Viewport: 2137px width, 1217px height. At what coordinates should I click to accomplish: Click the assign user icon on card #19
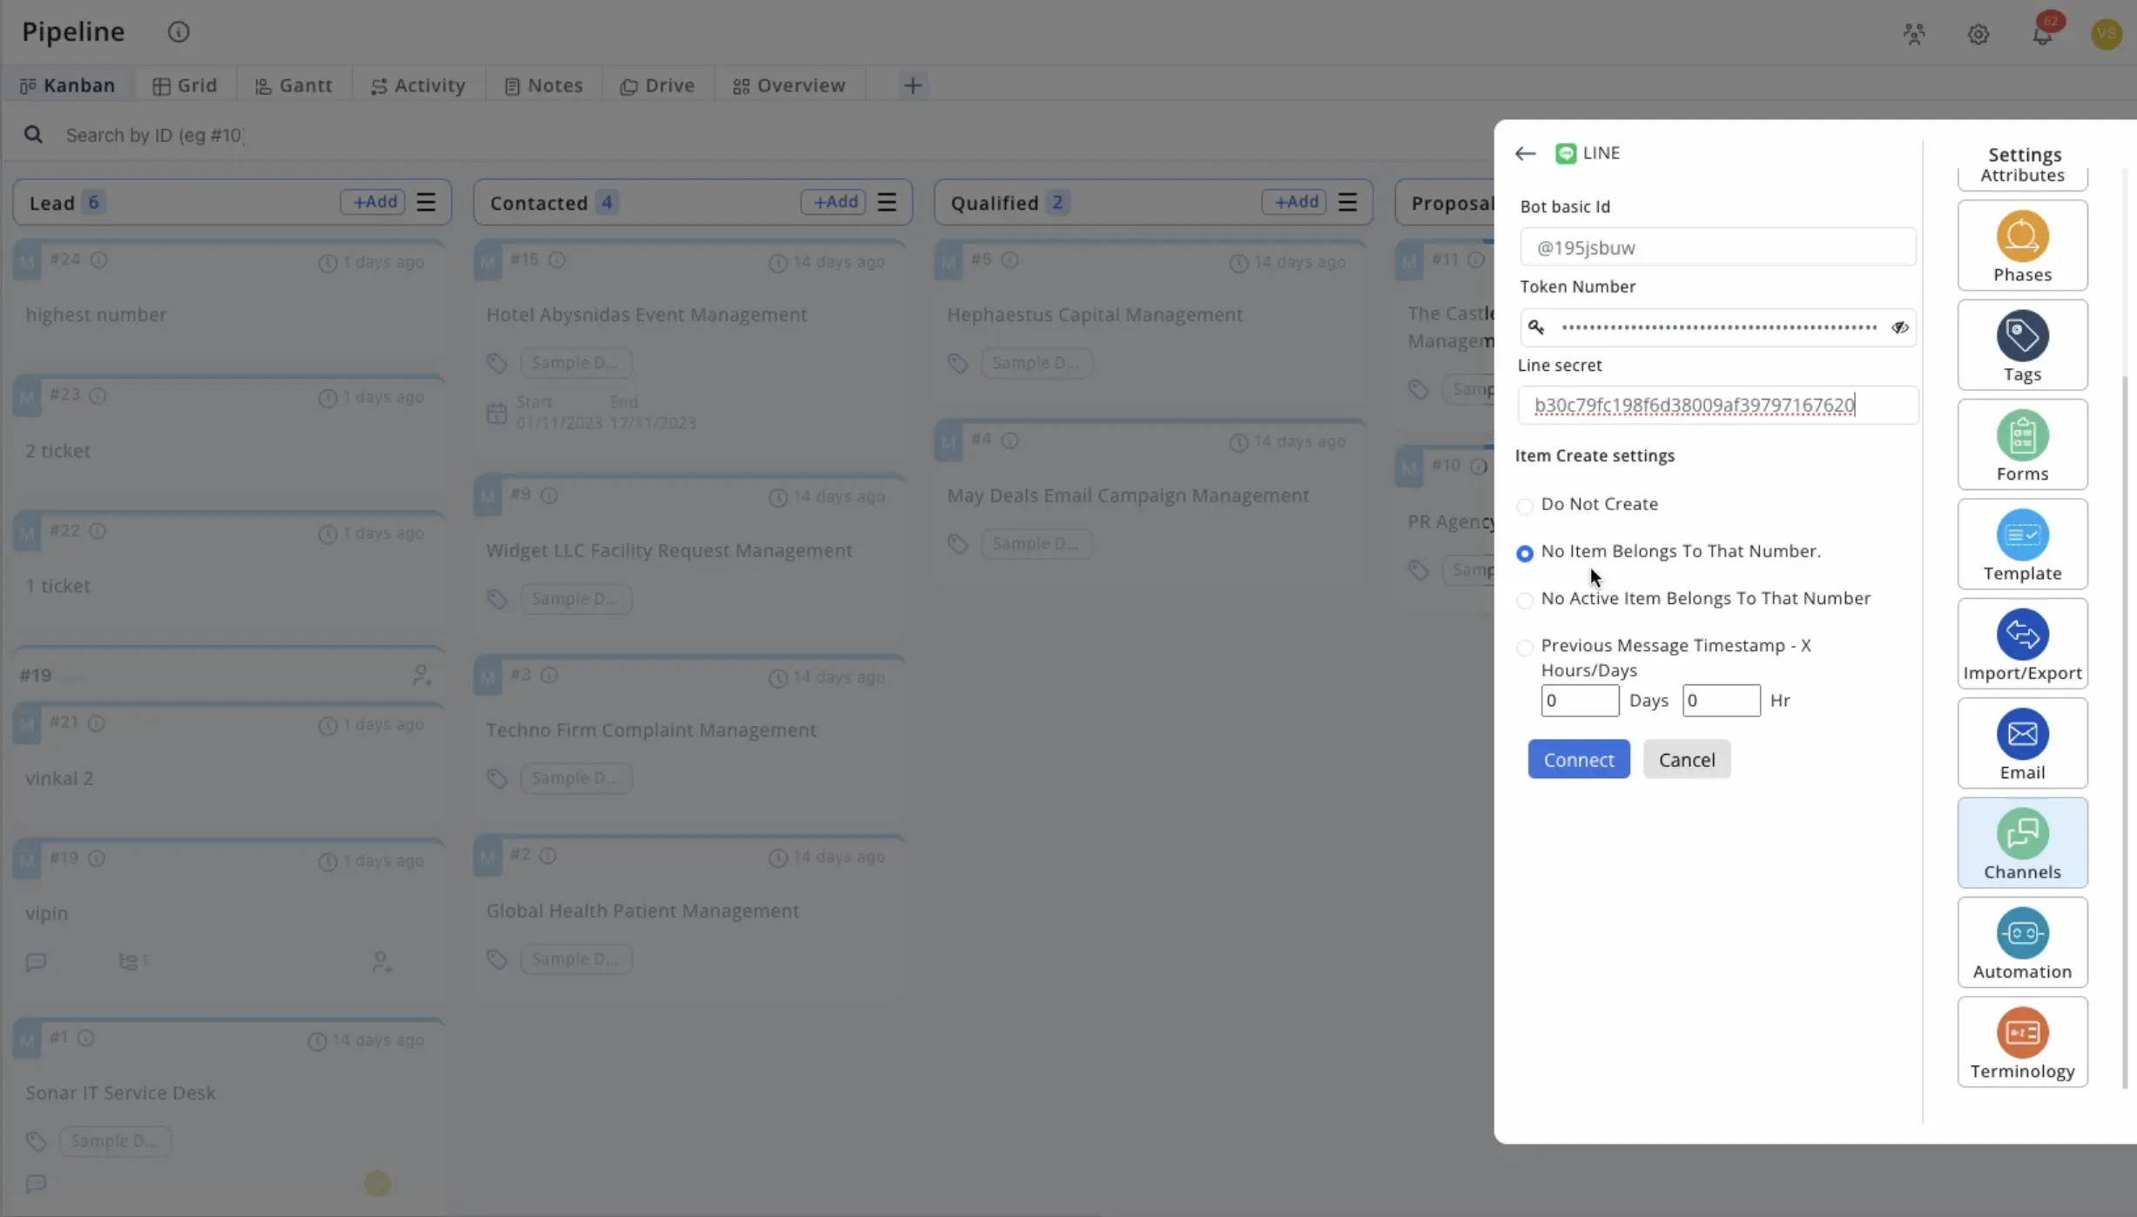(421, 675)
